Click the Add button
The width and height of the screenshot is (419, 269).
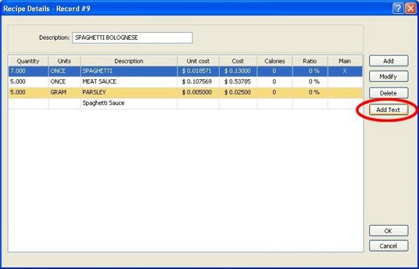pos(388,61)
